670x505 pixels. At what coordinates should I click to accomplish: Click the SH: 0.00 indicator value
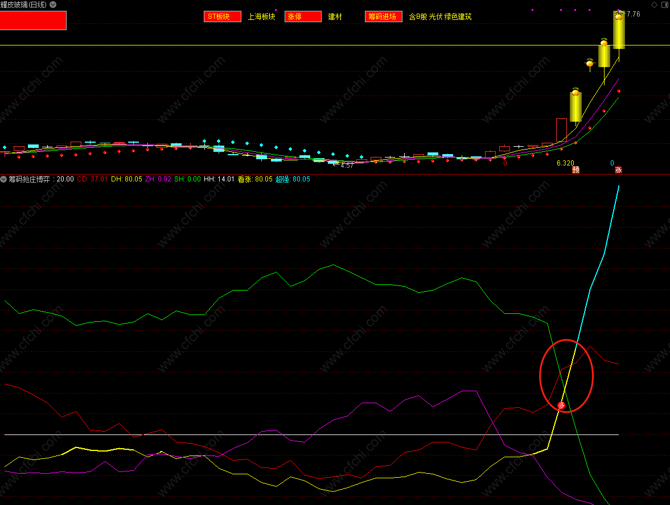[x=188, y=179]
